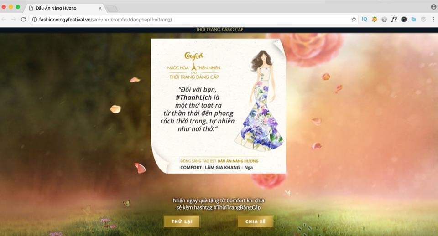438x236 pixels.
Task: Click the Eiffel tower icon on the card
Action: [x=193, y=67]
